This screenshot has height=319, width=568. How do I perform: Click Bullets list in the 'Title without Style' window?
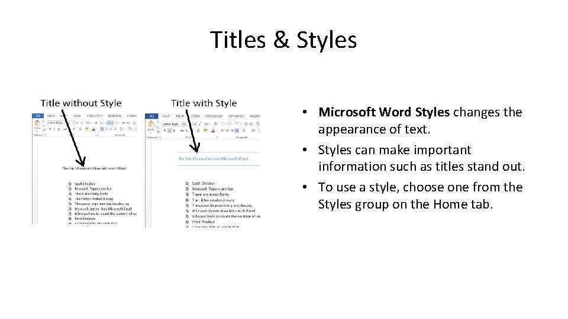click(x=102, y=123)
